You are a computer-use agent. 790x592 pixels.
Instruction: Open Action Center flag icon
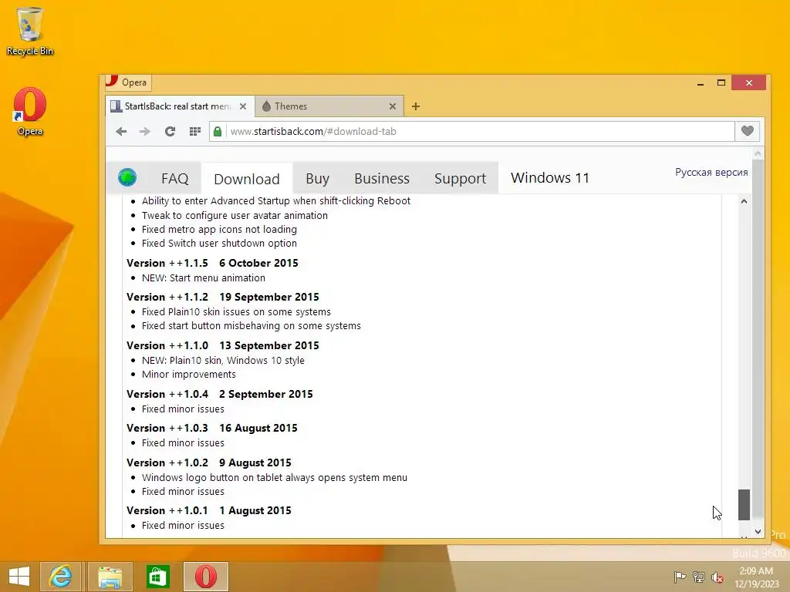[680, 577]
